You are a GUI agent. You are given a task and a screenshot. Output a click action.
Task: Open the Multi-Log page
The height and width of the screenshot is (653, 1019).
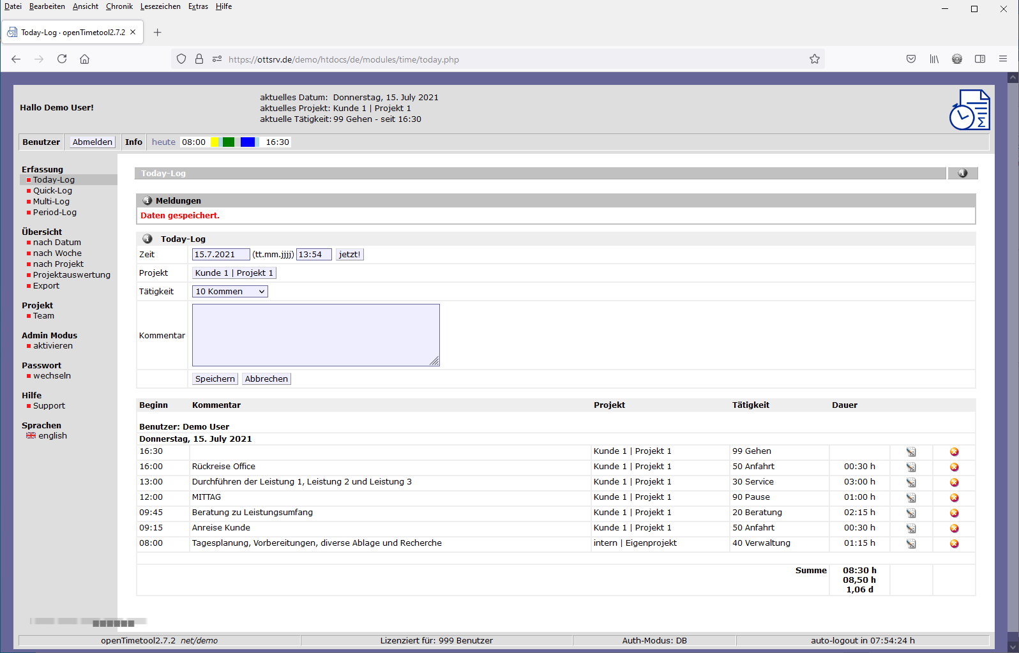click(51, 202)
